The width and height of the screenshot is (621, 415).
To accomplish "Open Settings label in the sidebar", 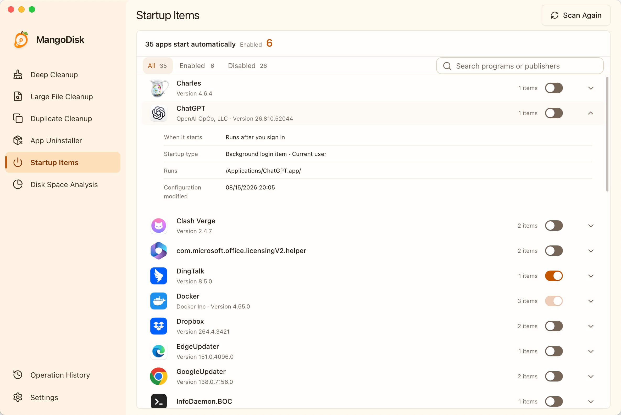I will click(44, 397).
